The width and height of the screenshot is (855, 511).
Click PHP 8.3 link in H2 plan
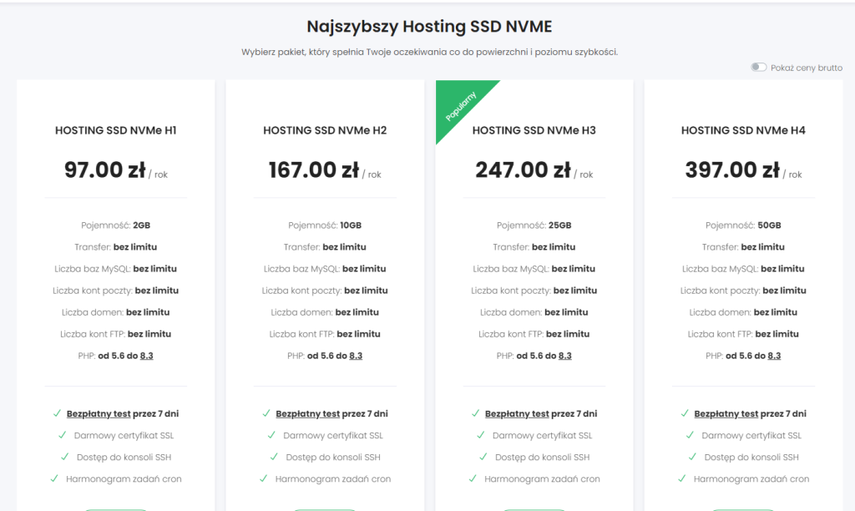[x=356, y=356]
